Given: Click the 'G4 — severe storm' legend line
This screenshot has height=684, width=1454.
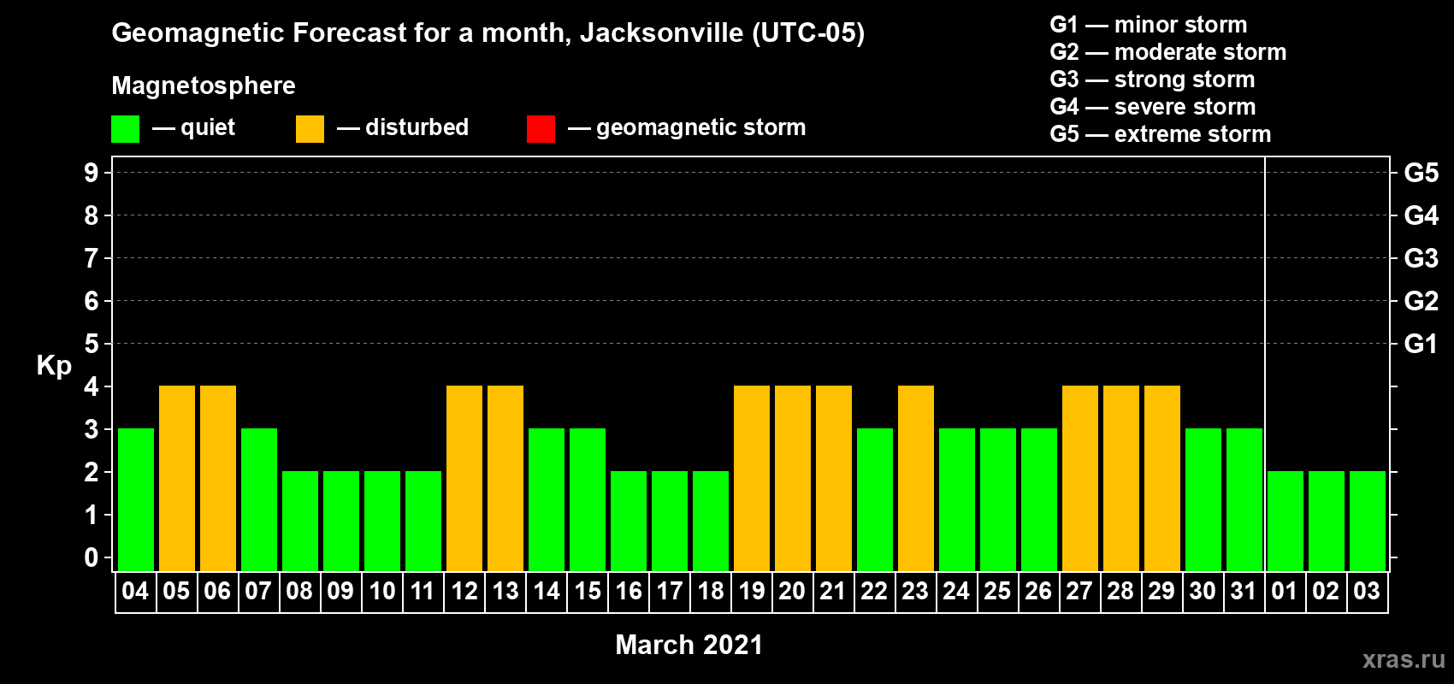Looking at the screenshot, I should tap(1153, 107).
